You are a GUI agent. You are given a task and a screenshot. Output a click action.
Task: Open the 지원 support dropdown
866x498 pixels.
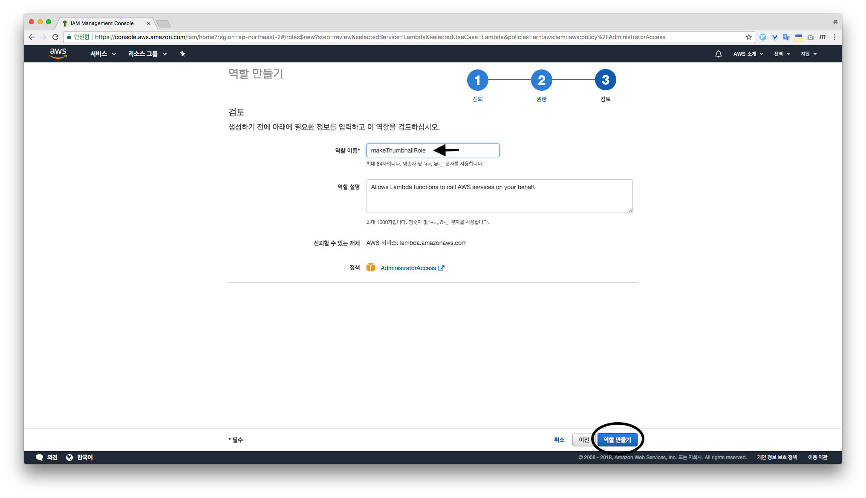click(x=808, y=54)
